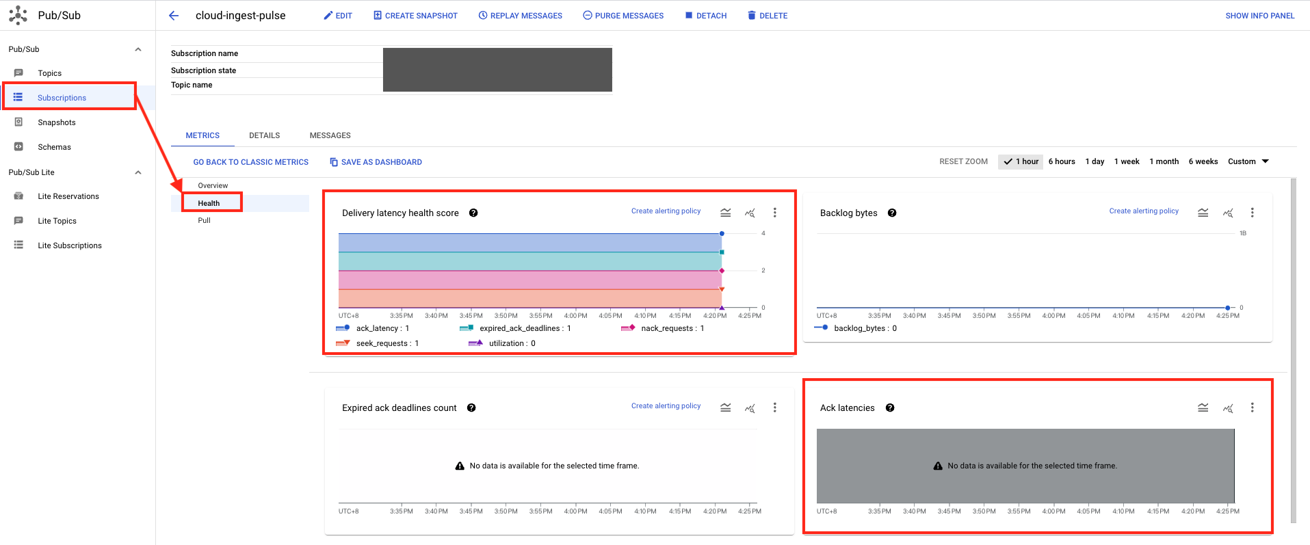Toggle legend icon on Backlog bytes chart
The width and height of the screenshot is (1310, 545).
click(1203, 213)
